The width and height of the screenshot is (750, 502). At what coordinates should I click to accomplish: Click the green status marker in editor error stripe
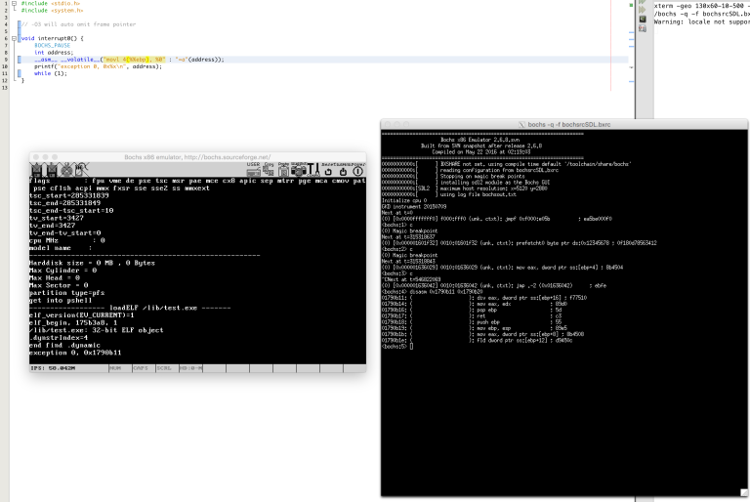click(632, 5)
